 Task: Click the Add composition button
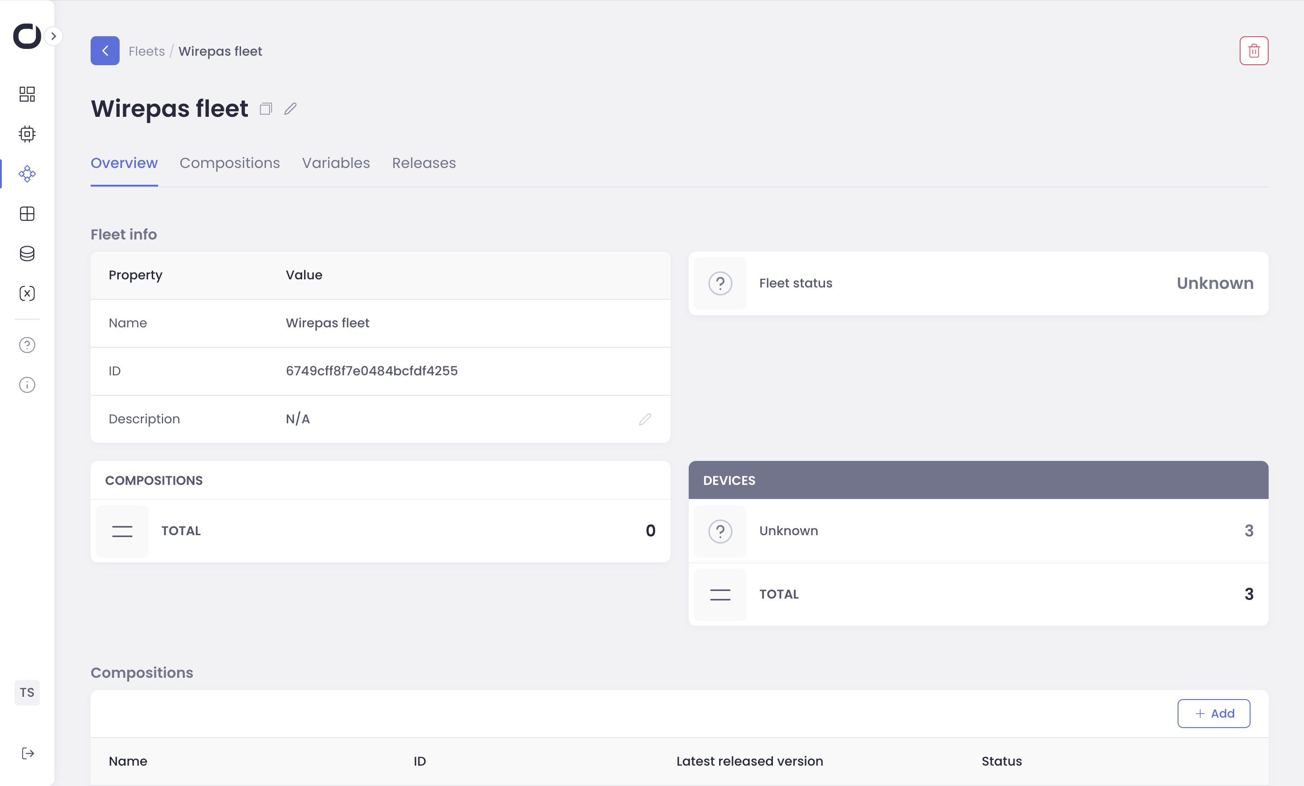tap(1213, 714)
